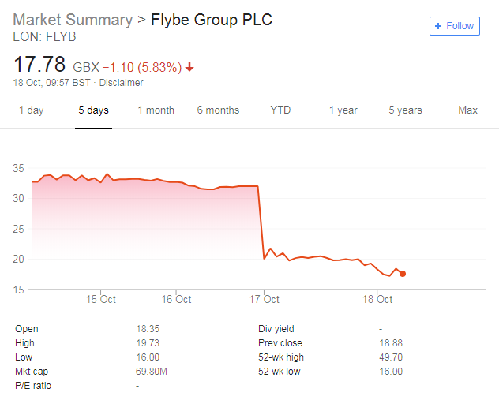This screenshot has height=400, width=499.
Task: Click the 17 Oct axis label
Action: [x=265, y=300]
